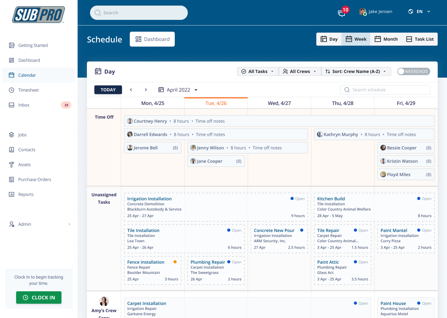Open Timesheet from the sidebar
447x318 pixels.
coord(28,90)
